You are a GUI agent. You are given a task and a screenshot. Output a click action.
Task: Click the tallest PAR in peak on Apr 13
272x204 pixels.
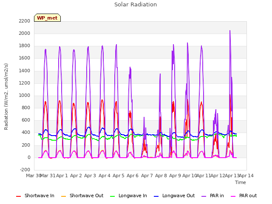(230, 31)
